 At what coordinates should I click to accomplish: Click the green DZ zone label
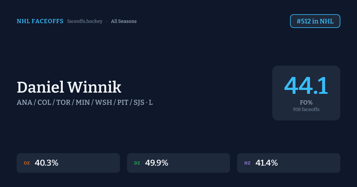click(137, 163)
